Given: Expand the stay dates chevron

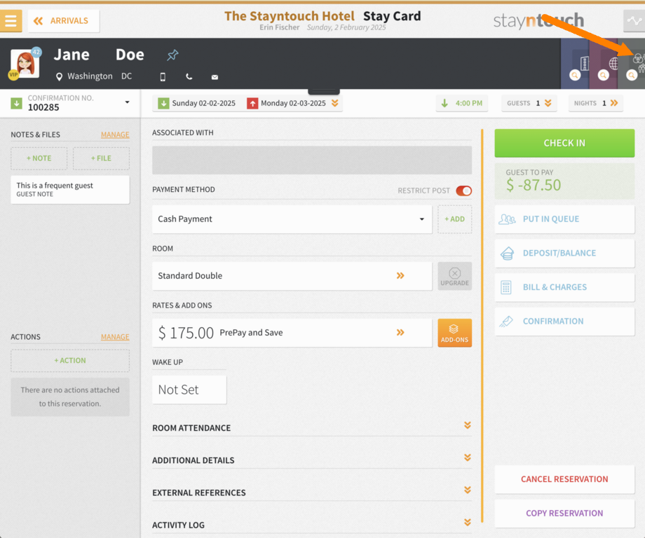Looking at the screenshot, I should [x=335, y=103].
